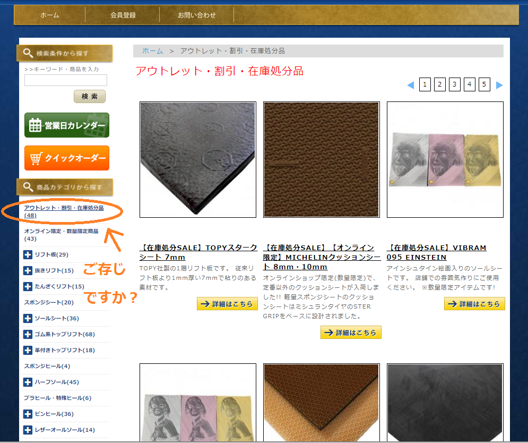Open the ゴム系トップリフト(68) category link
This screenshot has height=443, width=528.
click(65, 334)
